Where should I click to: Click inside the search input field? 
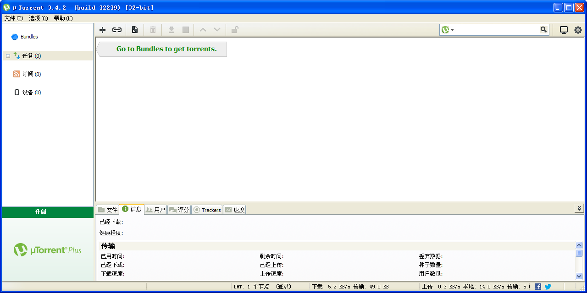496,30
